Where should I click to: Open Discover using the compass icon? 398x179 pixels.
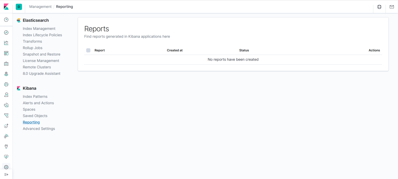coord(6,32)
